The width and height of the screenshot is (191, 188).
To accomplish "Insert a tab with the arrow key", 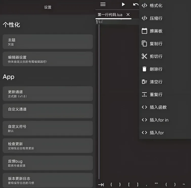I will tap(101, 185).
